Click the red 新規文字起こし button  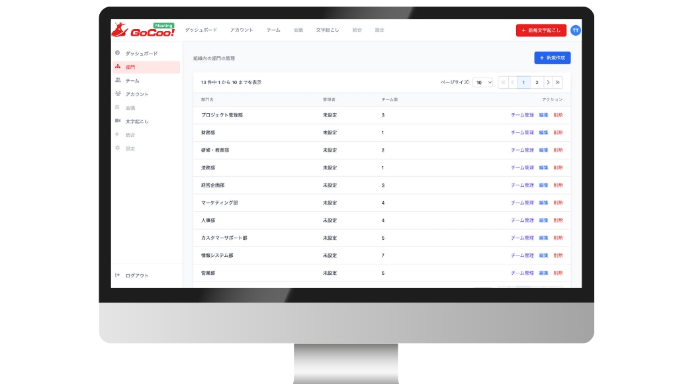pyautogui.click(x=541, y=30)
